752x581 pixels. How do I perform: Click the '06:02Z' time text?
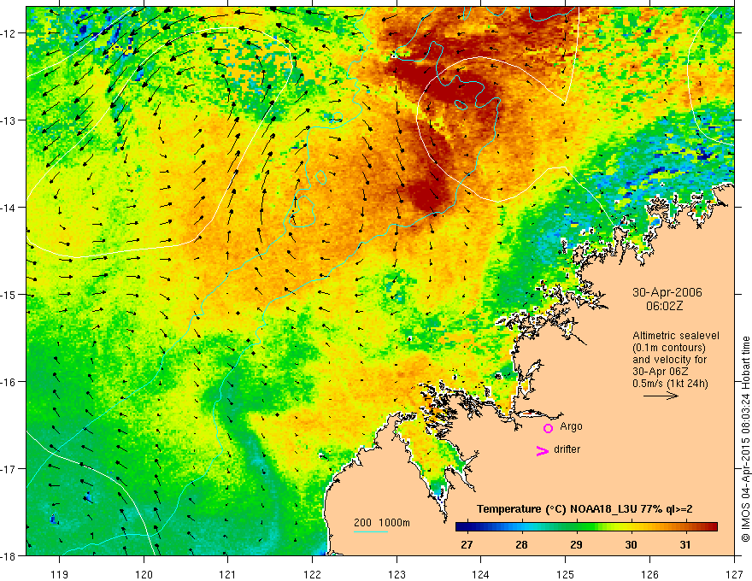pyautogui.click(x=664, y=306)
